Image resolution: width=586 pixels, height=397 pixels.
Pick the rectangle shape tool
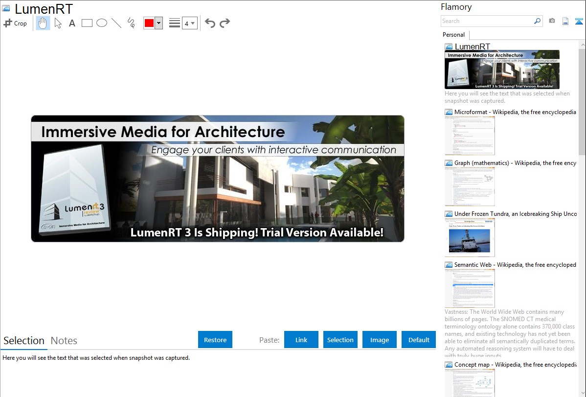click(x=87, y=23)
